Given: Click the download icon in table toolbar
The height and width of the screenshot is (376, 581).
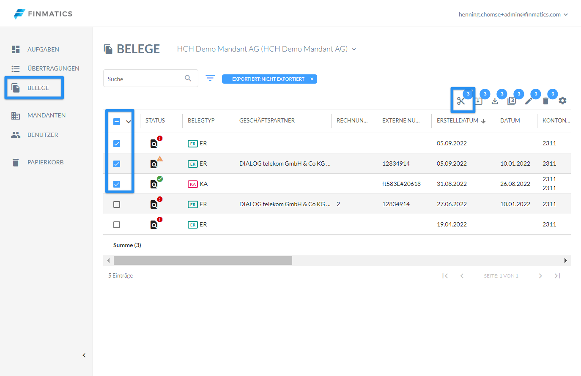Looking at the screenshot, I should point(495,101).
